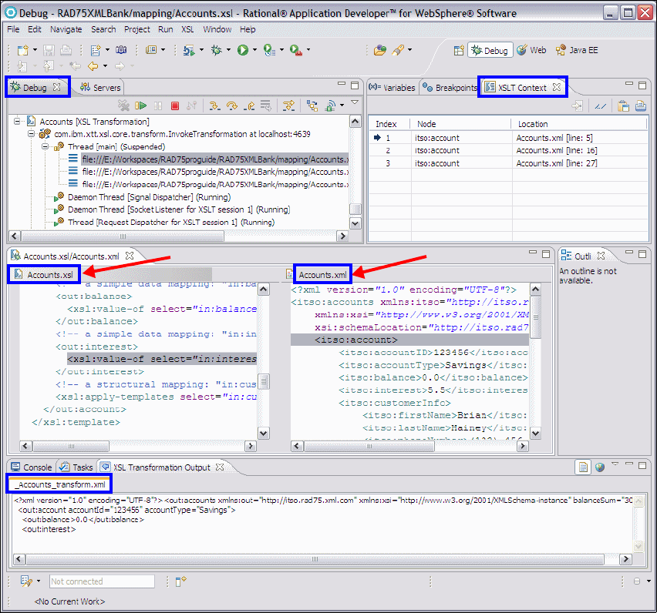Open dropdown beside yellow Back arrow
The image size is (657, 613).
(x=105, y=65)
